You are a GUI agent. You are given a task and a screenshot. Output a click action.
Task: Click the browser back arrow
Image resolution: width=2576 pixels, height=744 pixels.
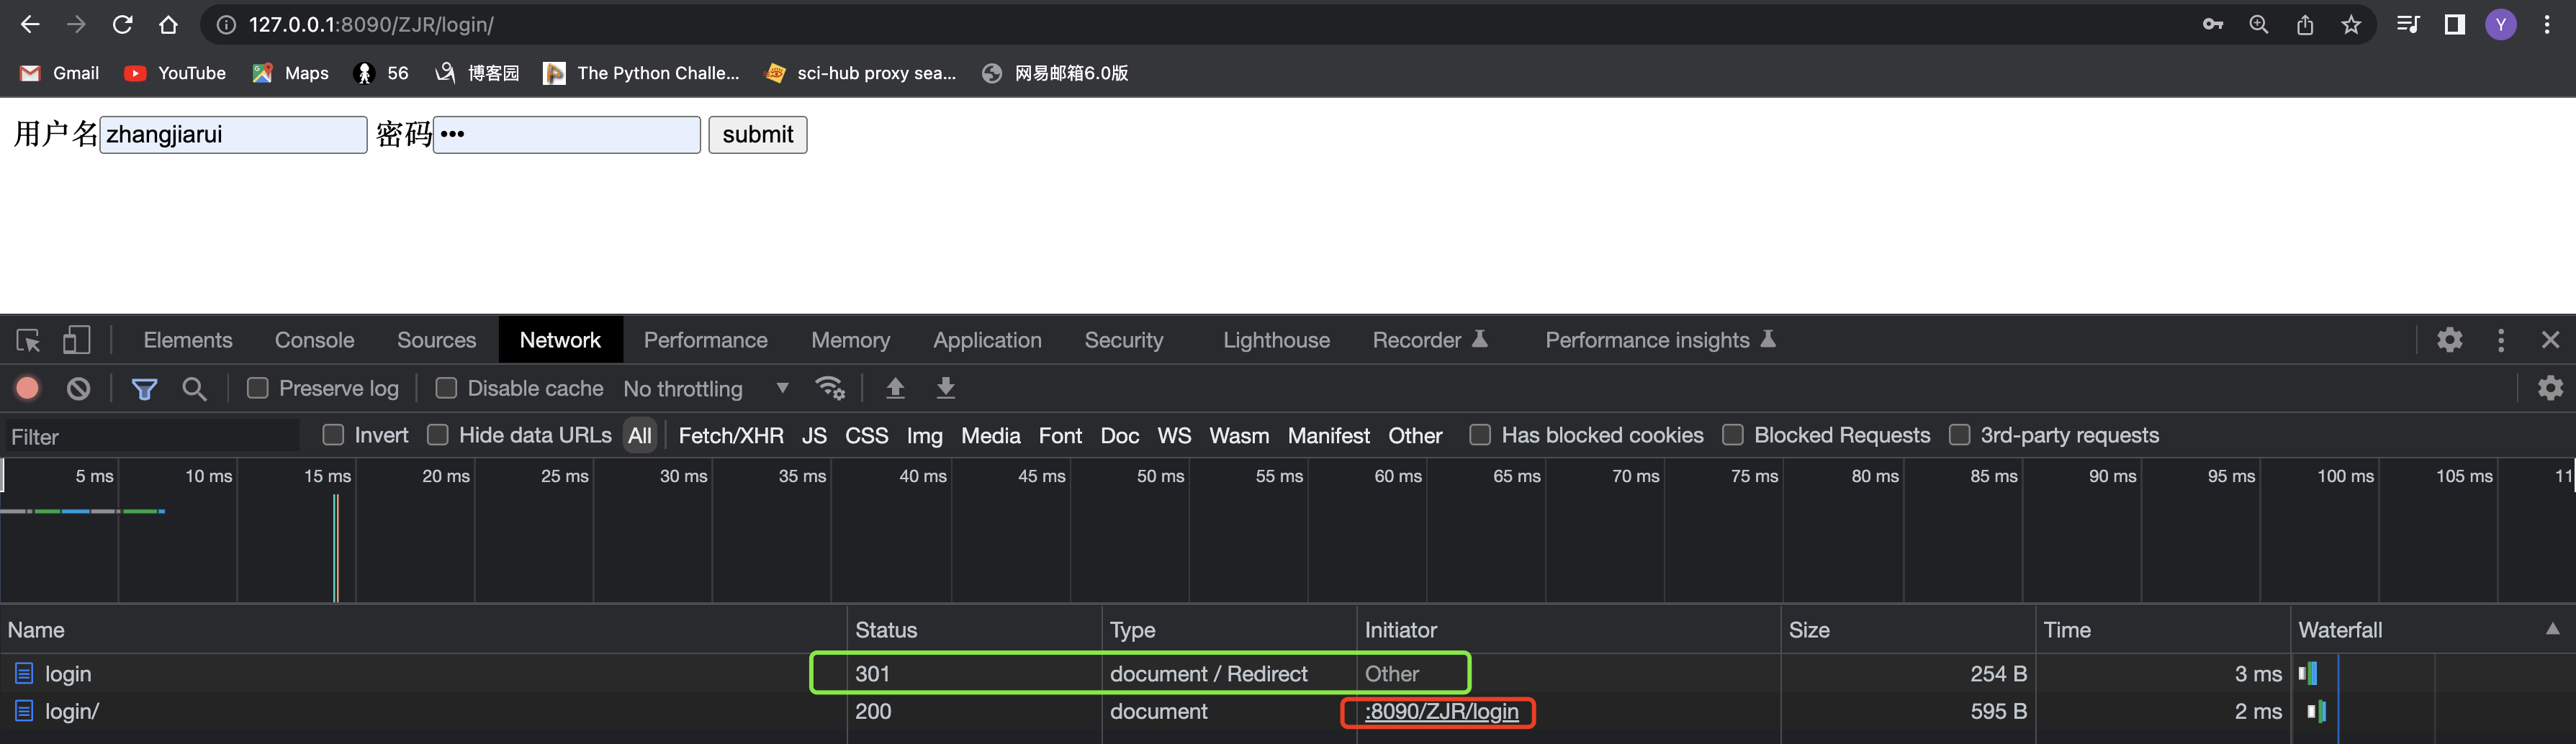click(x=30, y=25)
